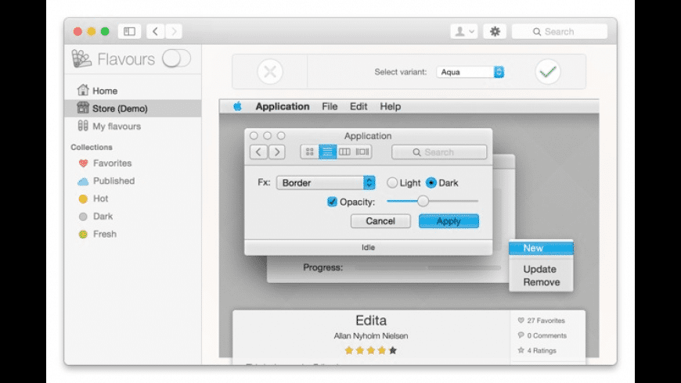Click forward arrow in Application dialog

coord(277,152)
